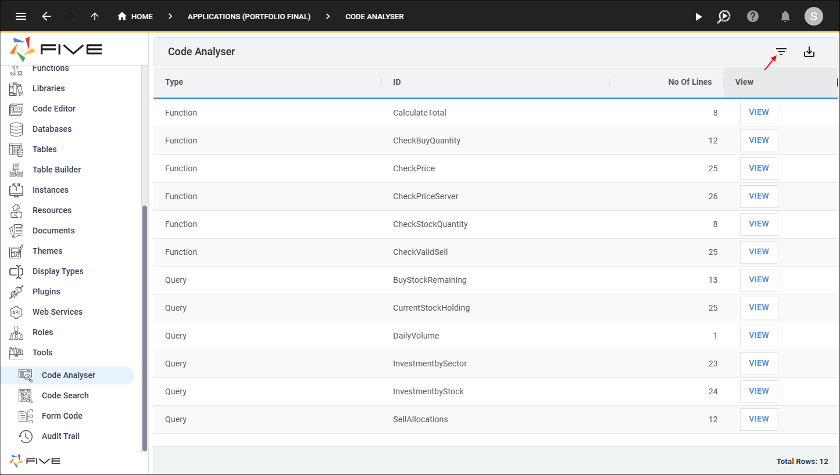Image resolution: width=840 pixels, height=475 pixels.
Task: Click the Table Builder icon
Action: (x=16, y=170)
